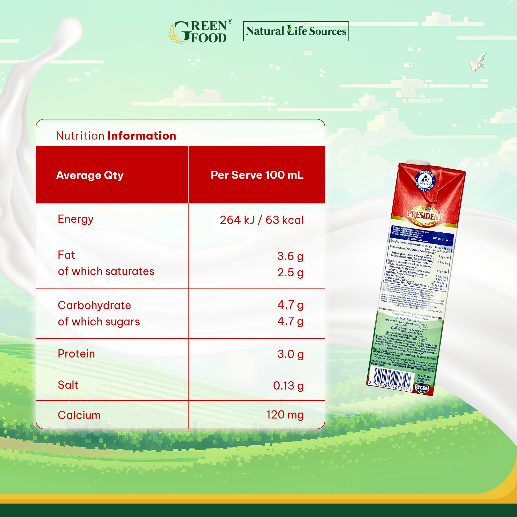Click the Carbohydrate row label

(x=94, y=305)
